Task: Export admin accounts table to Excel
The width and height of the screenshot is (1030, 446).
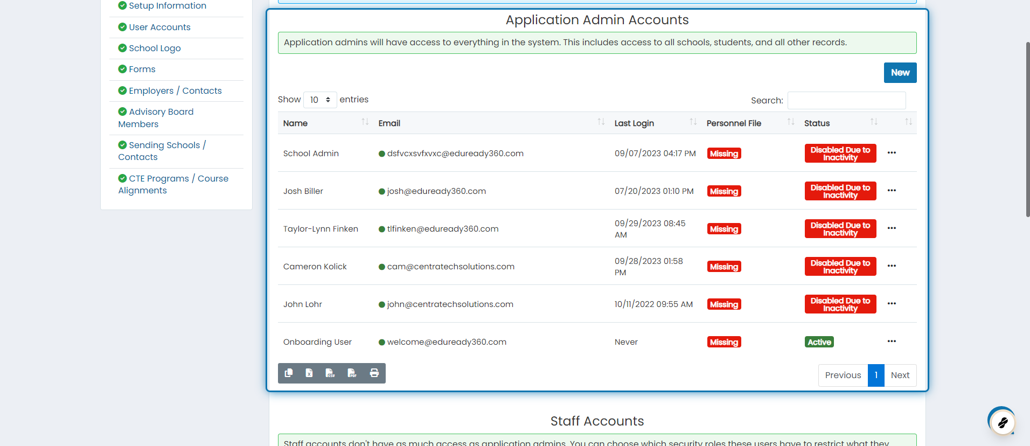Action: (309, 373)
